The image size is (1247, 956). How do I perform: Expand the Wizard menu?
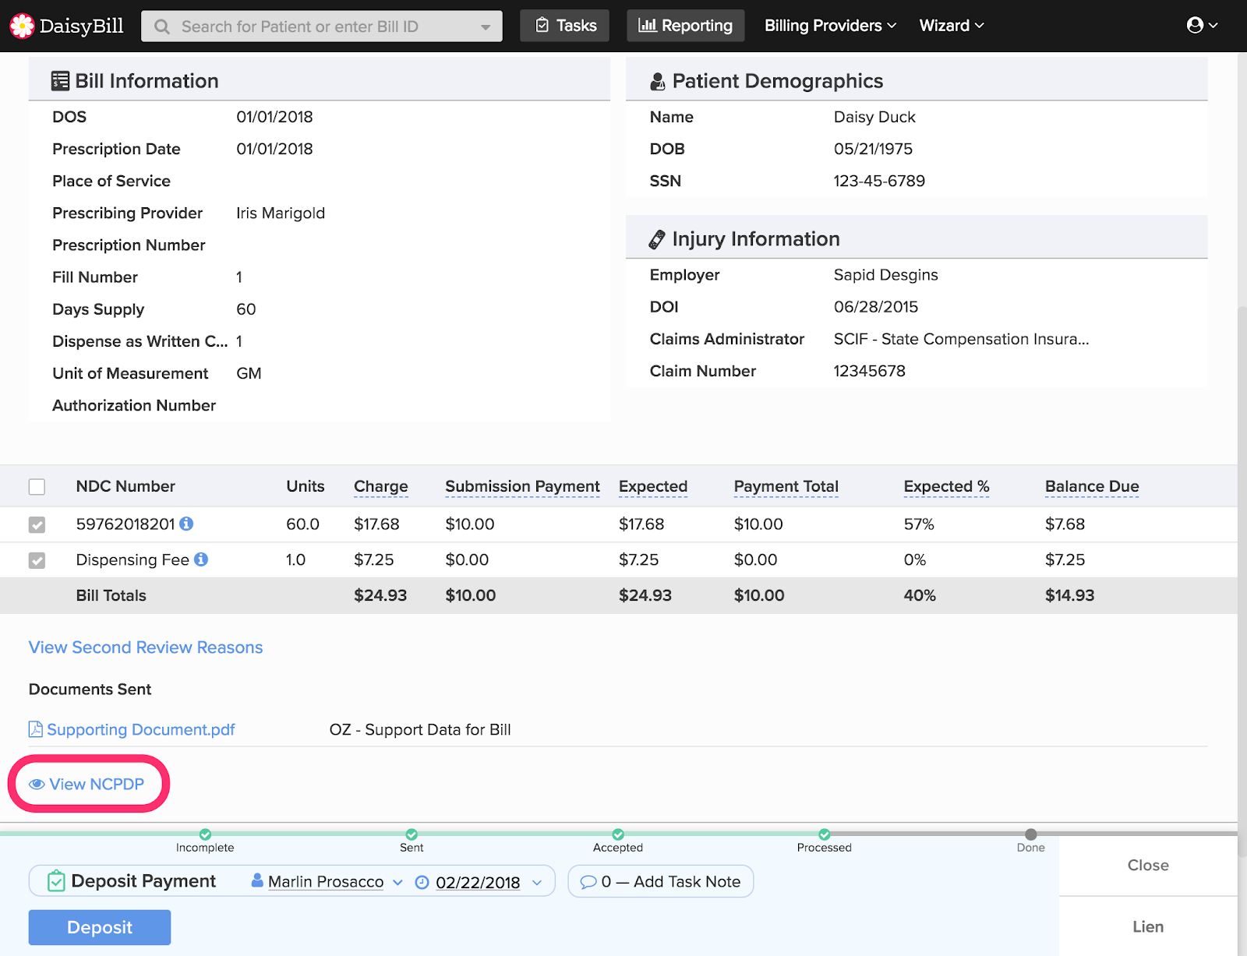(952, 26)
